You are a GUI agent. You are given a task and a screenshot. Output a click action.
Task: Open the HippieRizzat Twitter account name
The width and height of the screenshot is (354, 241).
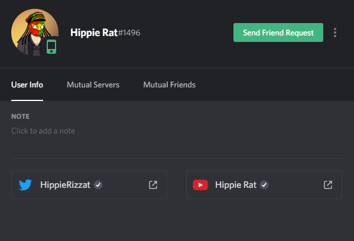[65, 185]
